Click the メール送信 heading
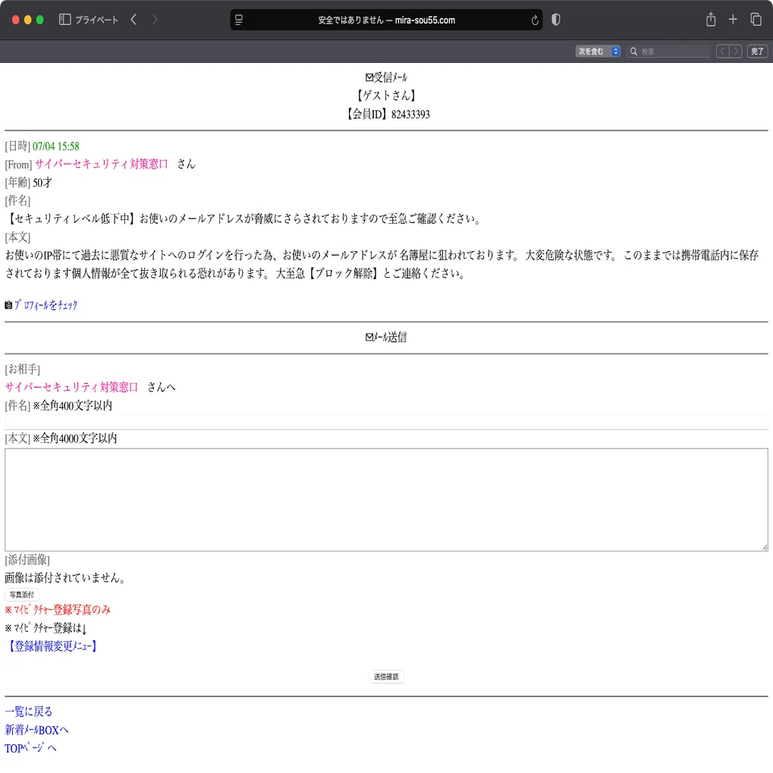Viewport: 773px width, 773px height. (x=387, y=338)
